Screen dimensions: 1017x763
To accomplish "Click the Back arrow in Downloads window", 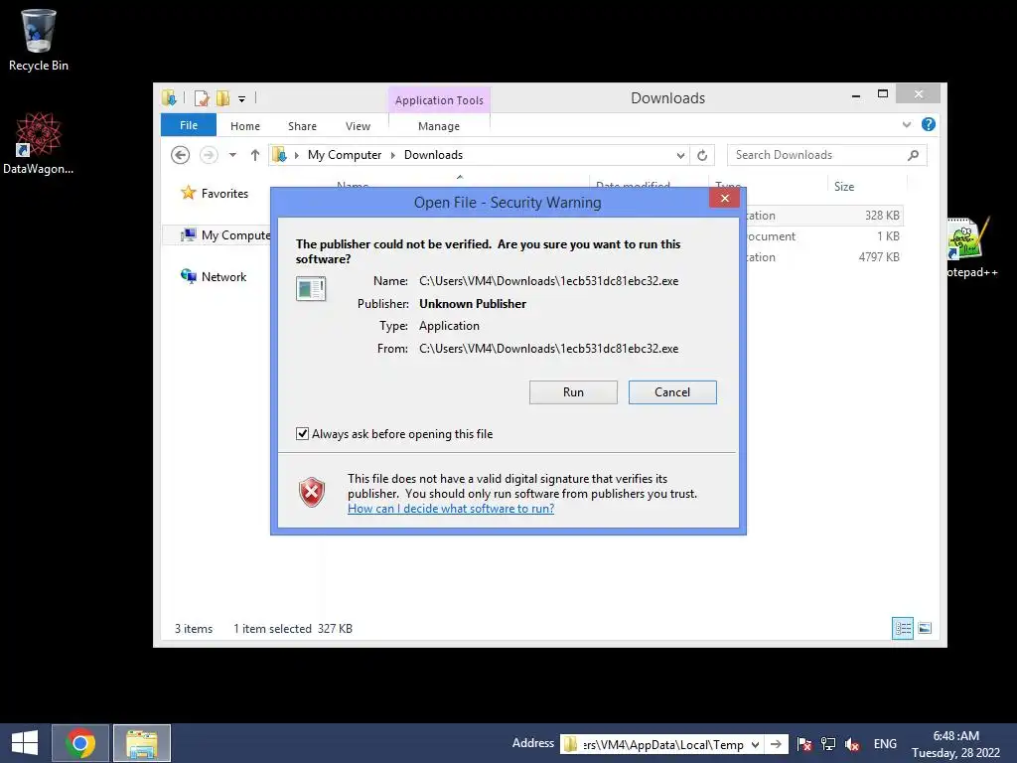I will (x=181, y=155).
